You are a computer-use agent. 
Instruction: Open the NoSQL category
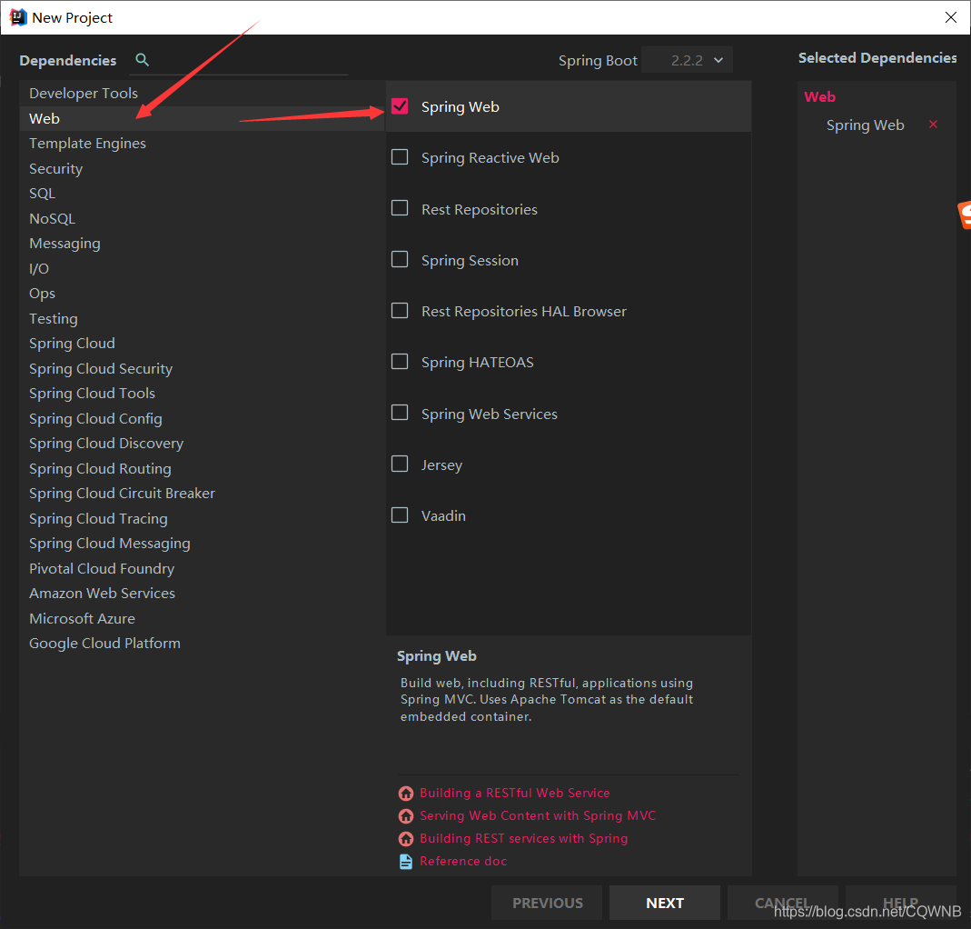pos(202,219)
